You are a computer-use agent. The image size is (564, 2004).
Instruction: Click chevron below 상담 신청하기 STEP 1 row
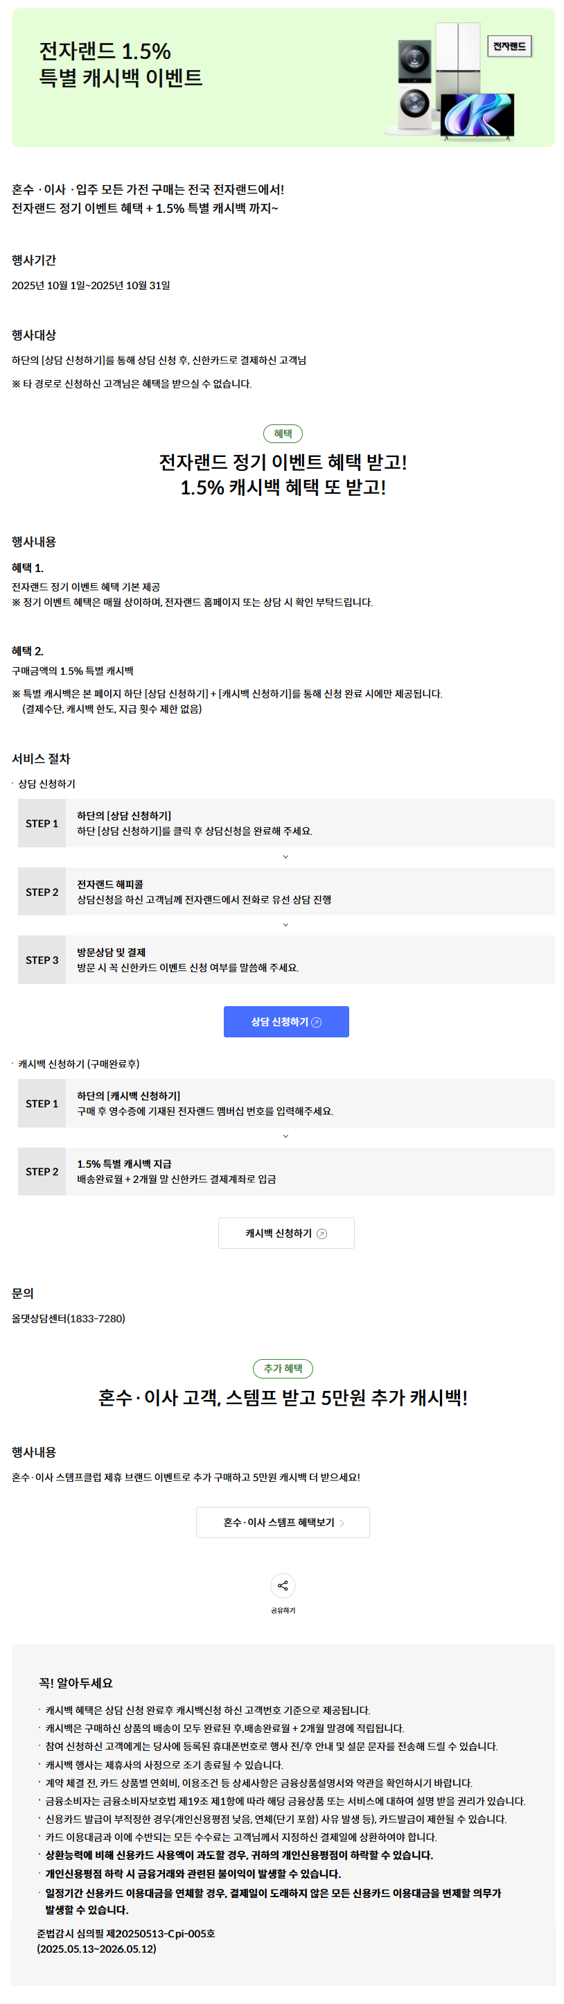[x=286, y=856]
